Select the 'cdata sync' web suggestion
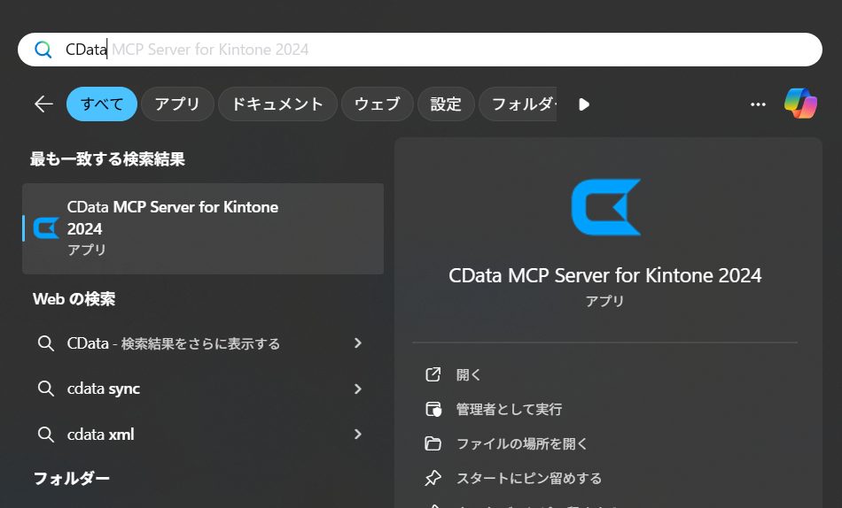Screen dimensions: 842x508 [203, 389]
